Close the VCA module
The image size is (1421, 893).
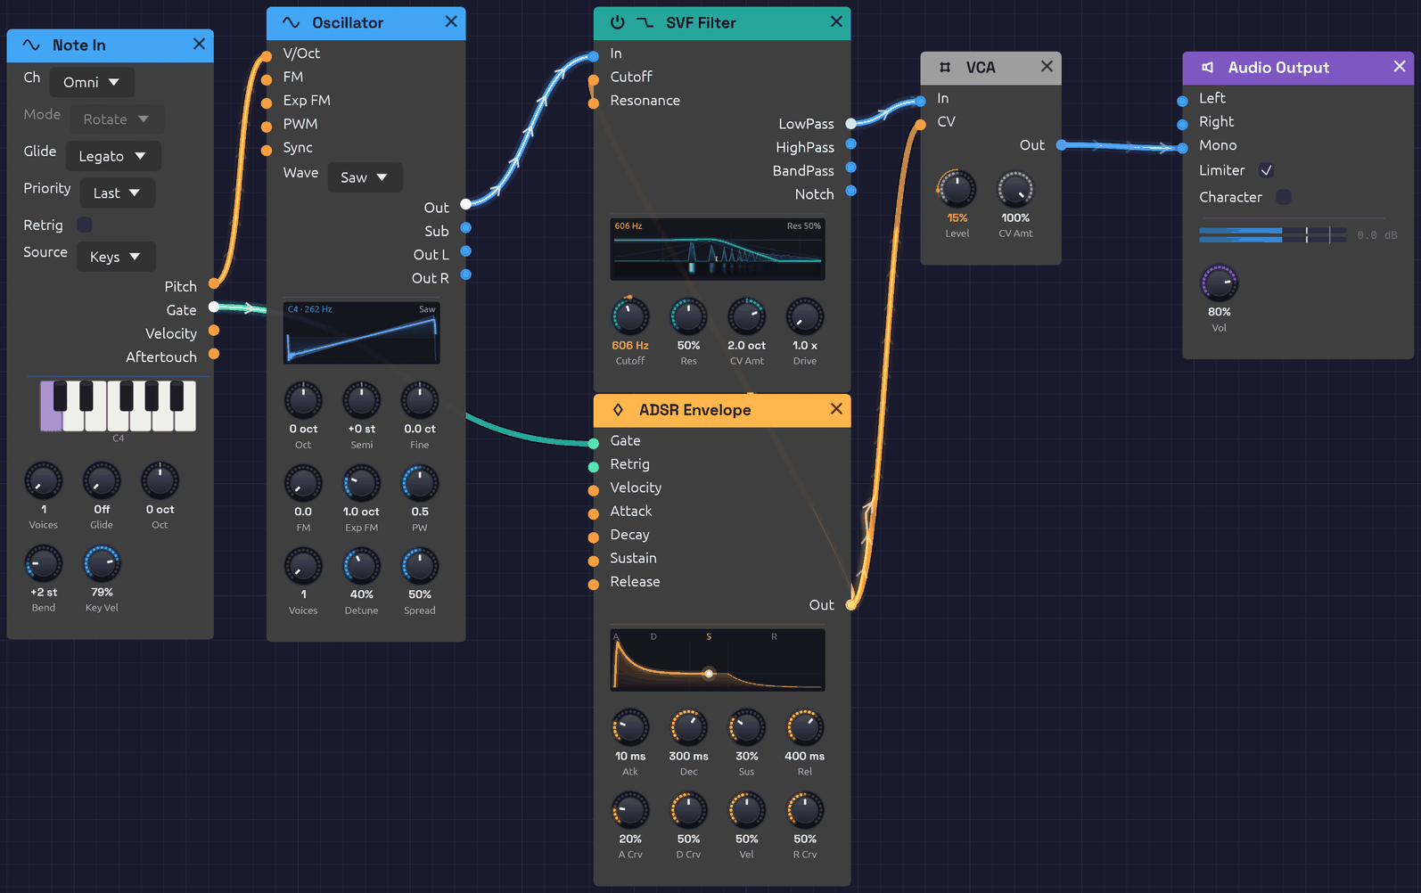pyautogui.click(x=1047, y=67)
